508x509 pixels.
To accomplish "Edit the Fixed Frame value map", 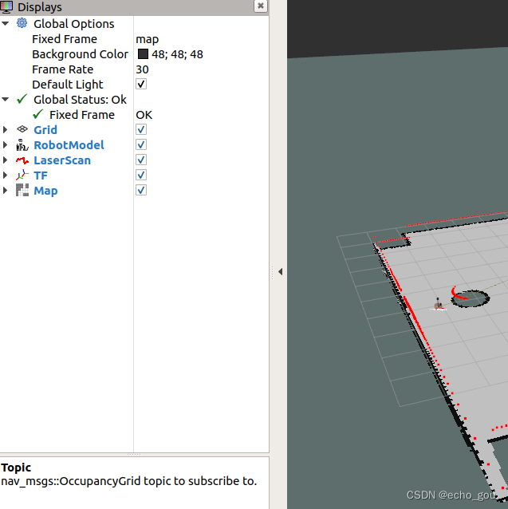I will click(147, 39).
